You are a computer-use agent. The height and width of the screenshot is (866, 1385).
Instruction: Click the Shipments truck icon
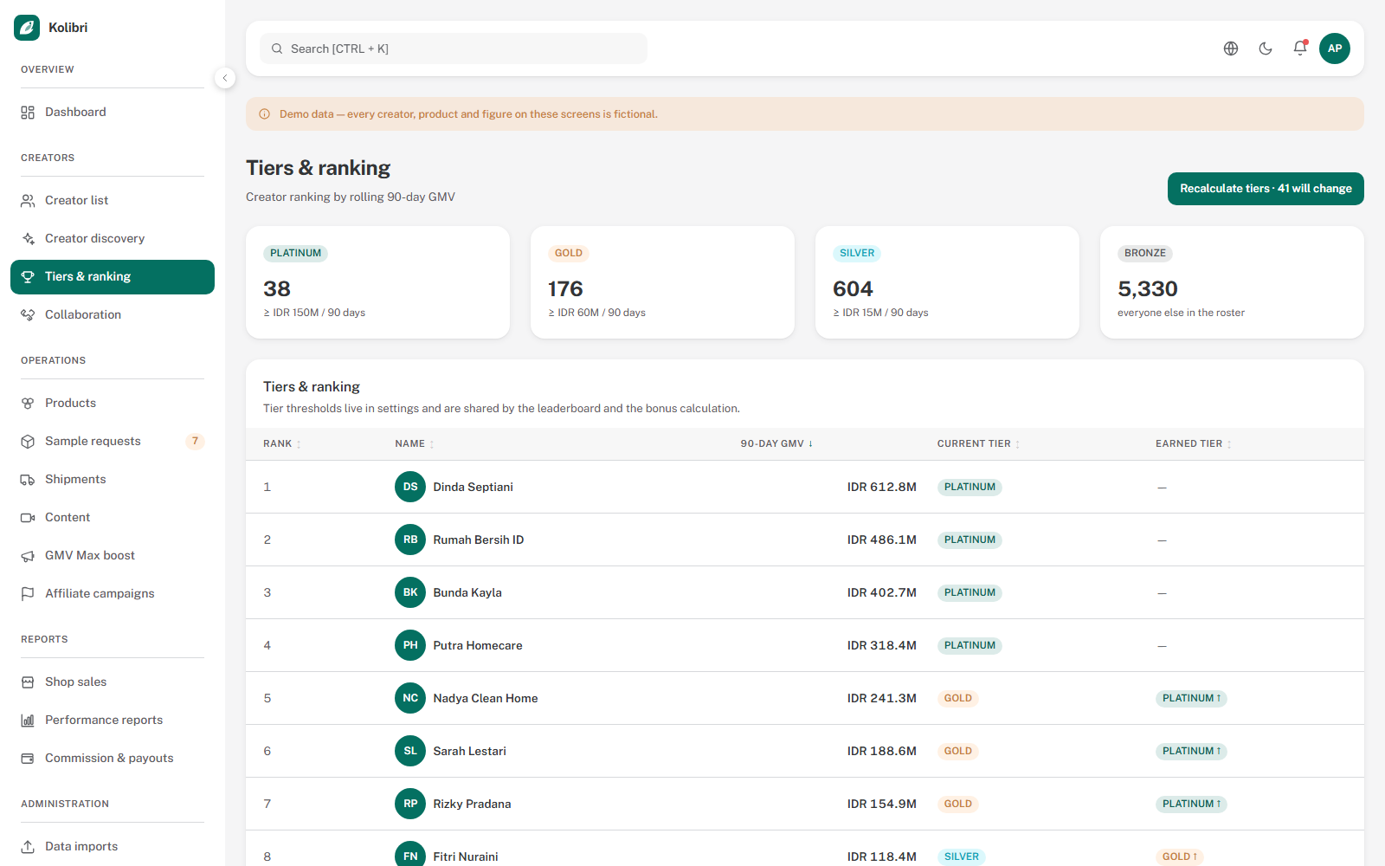[x=28, y=480]
